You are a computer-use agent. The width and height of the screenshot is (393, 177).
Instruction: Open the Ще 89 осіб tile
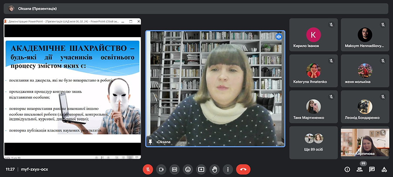[x=314, y=142]
